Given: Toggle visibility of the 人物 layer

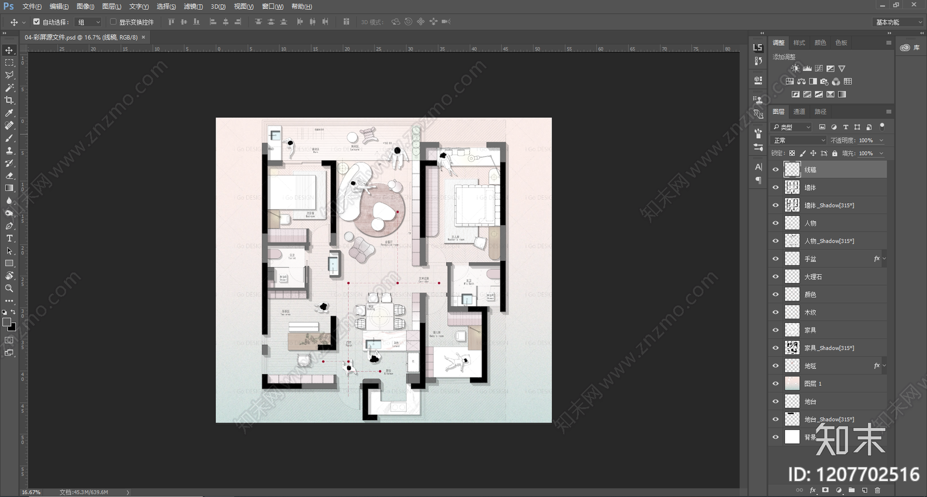Looking at the screenshot, I should click(x=776, y=223).
